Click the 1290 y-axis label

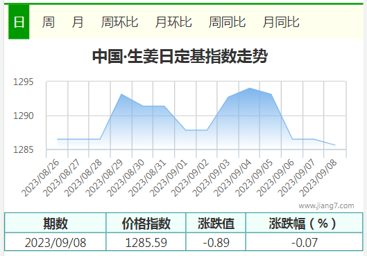point(24,116)
